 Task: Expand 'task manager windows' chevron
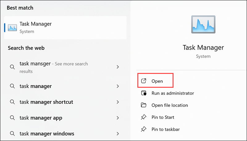(118, 134)
